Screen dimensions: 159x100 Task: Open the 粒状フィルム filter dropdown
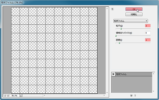(x=131, y=21)
